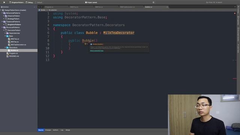Expand the ObserverPattern project
Image resolution: width=240 pixels, height=135 pixels.
pyautogui.click(x=4, y=16)
